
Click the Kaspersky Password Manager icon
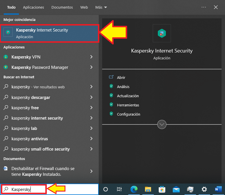(6, 67)
